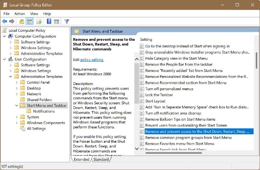Image resolution: width=260 pixels, height=170 pixels.
Task: Click policy icon beside Remove the People Bar
Action: (142, 64)
